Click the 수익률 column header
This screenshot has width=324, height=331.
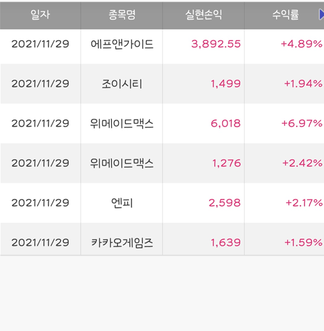pyautogui.click(x=285, y=15)
